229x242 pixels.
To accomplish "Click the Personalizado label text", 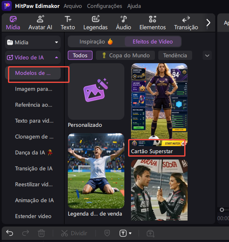I will click(x=85, y=125).
